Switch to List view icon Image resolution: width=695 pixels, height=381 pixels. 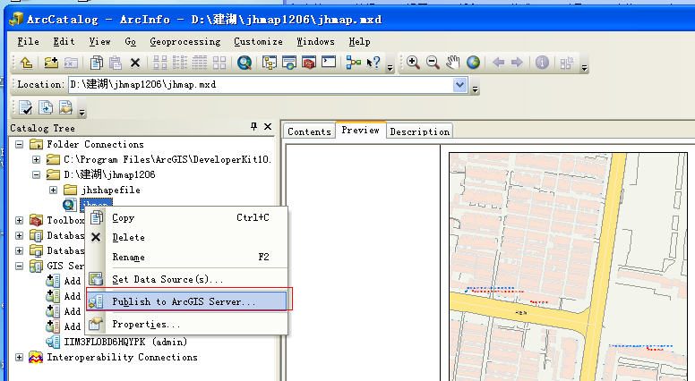[x=179, y=63]
